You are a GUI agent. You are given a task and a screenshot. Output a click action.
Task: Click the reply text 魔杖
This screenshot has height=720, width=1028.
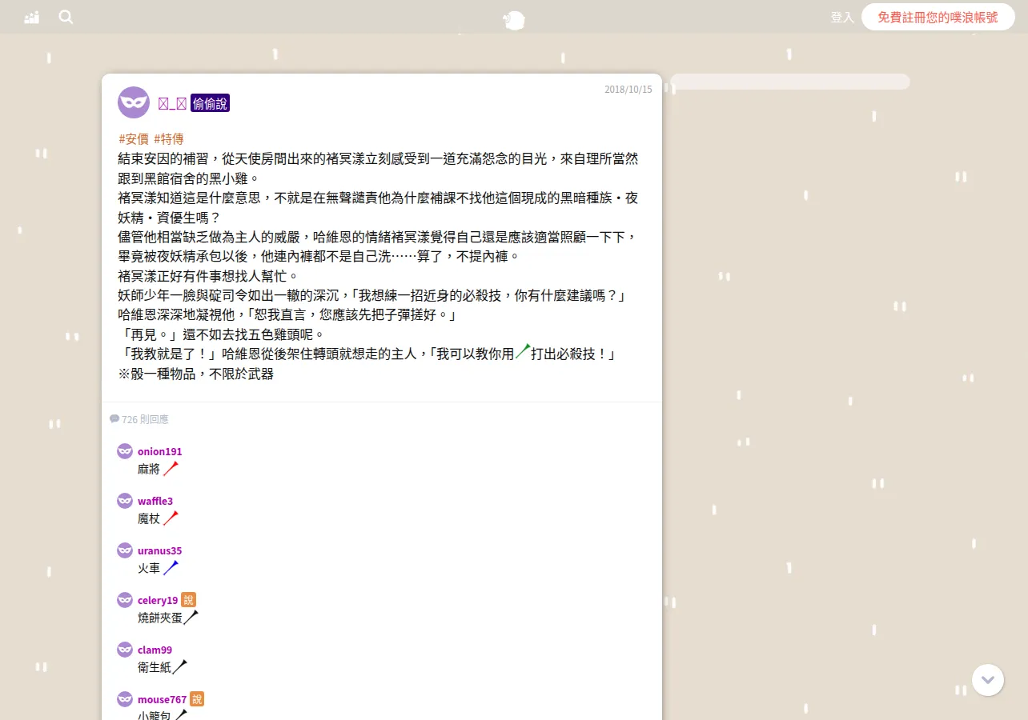click(149, 519)
